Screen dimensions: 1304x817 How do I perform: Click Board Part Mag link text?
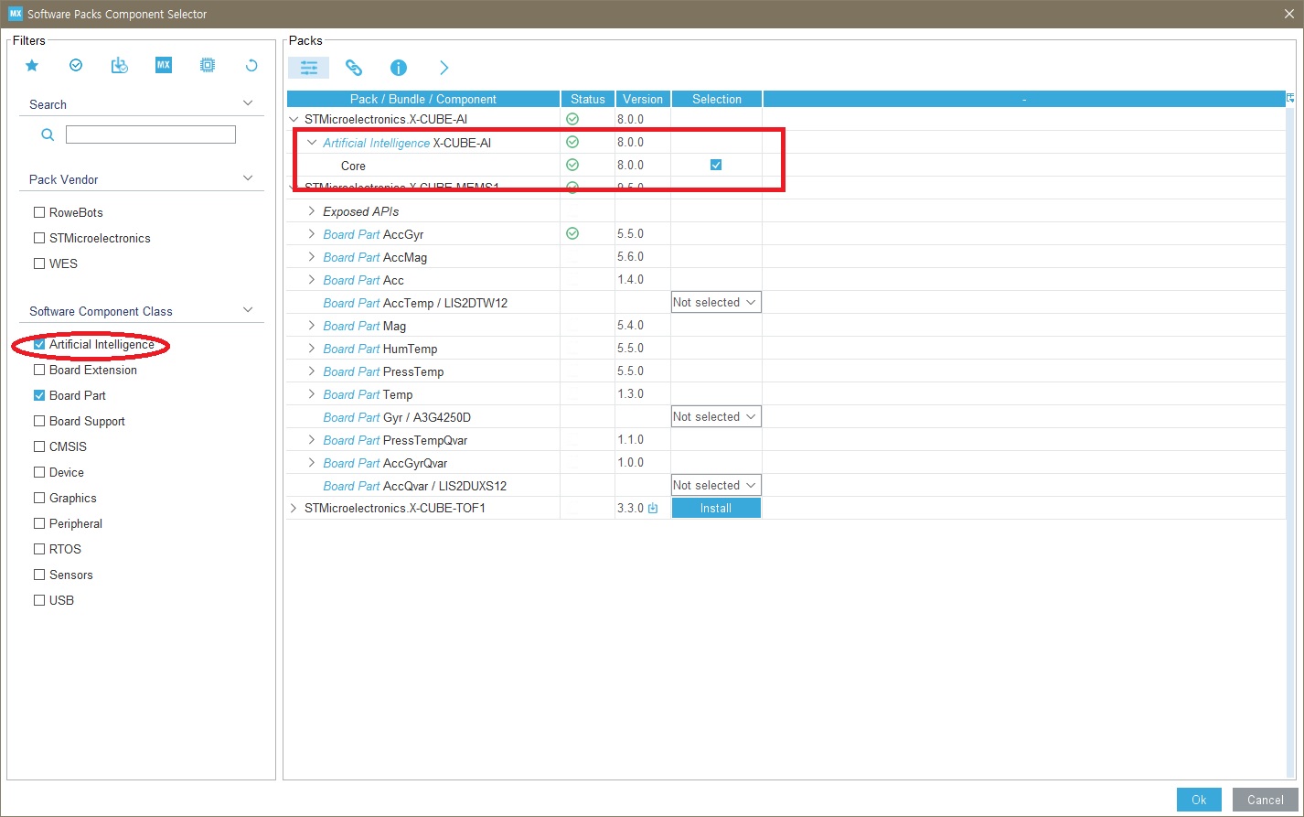[365, 326]
